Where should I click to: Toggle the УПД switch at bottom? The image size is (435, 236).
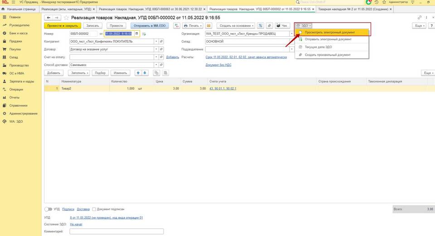pyautogui.click(x=48, y=209)
